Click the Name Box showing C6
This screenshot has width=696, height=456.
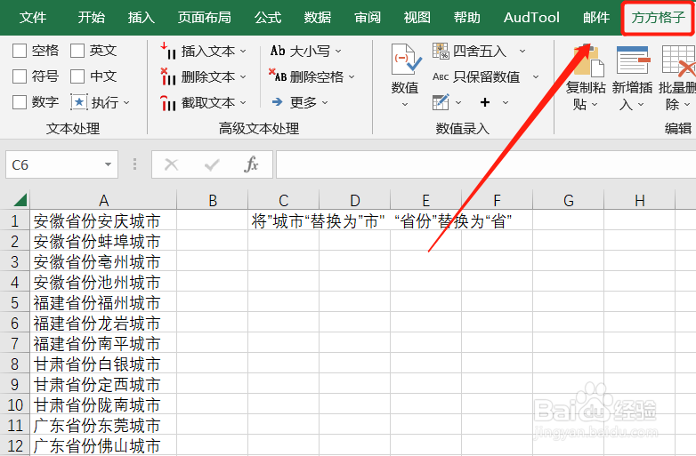(x=61, y=164)
